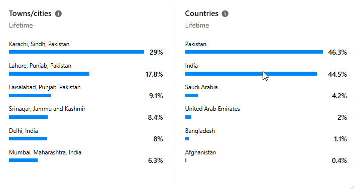
Task: Select the Bangladesh bar
Action: click(187, 139)
